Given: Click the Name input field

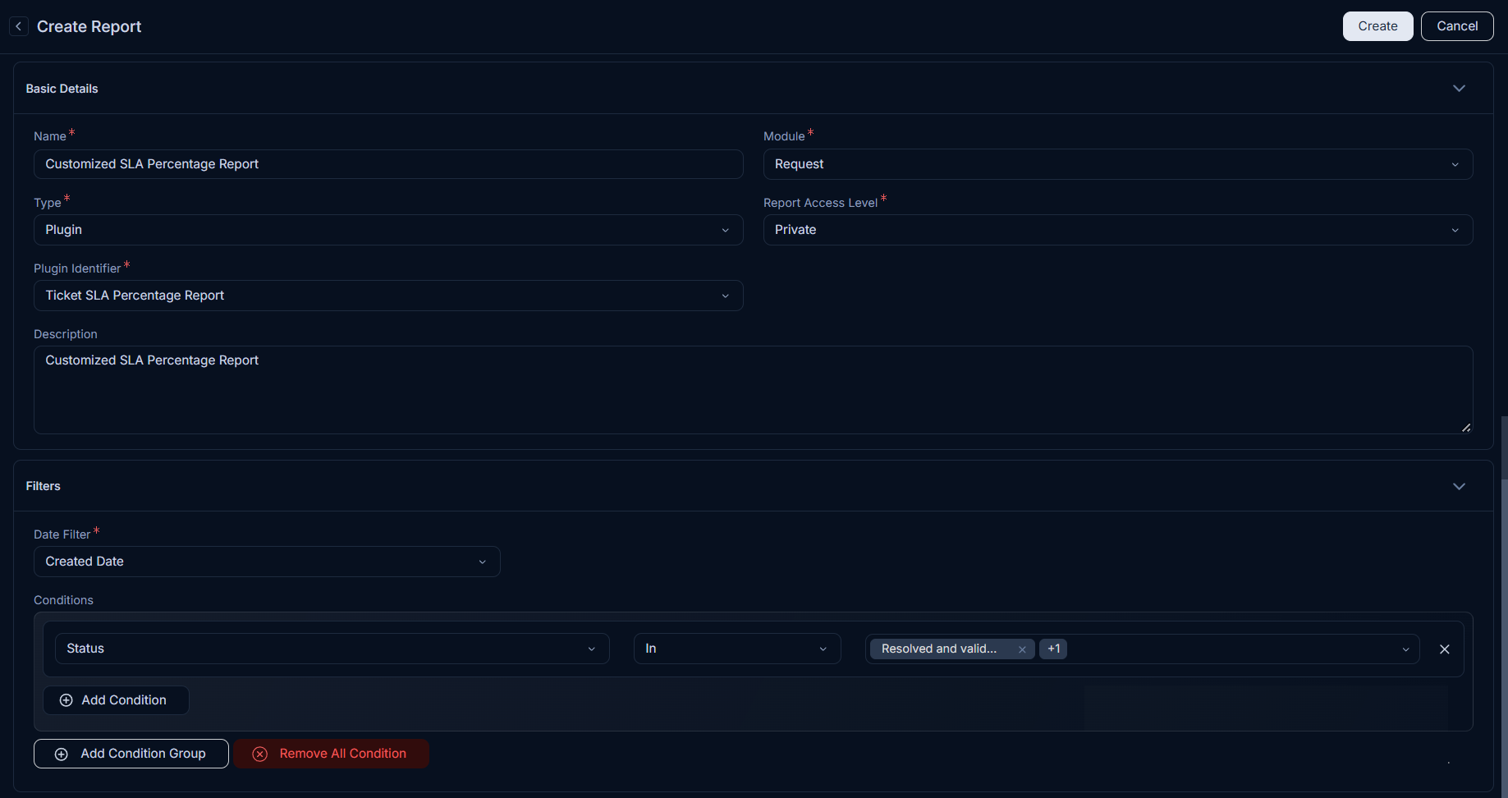Looking at the screenshot, I should 388,164.
